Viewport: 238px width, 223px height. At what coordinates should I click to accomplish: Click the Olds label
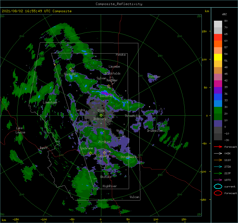pos(101,111)
